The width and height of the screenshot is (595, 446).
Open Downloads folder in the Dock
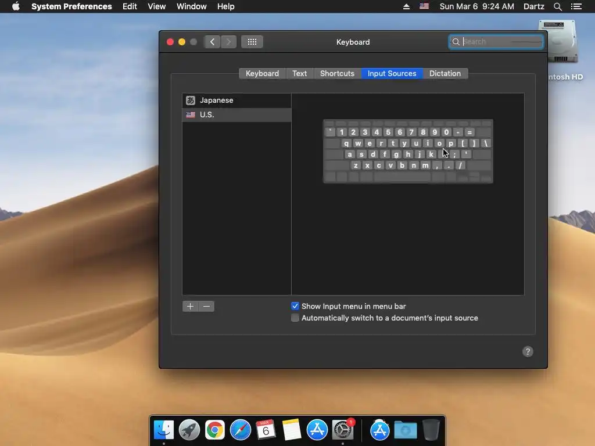coord(405,430)
